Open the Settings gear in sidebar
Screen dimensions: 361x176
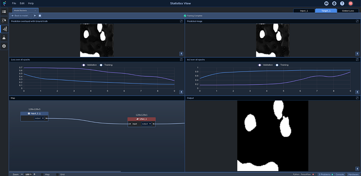click(4, 46)
